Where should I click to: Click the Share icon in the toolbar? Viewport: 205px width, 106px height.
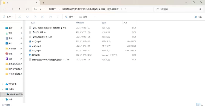tap(50, 17)
